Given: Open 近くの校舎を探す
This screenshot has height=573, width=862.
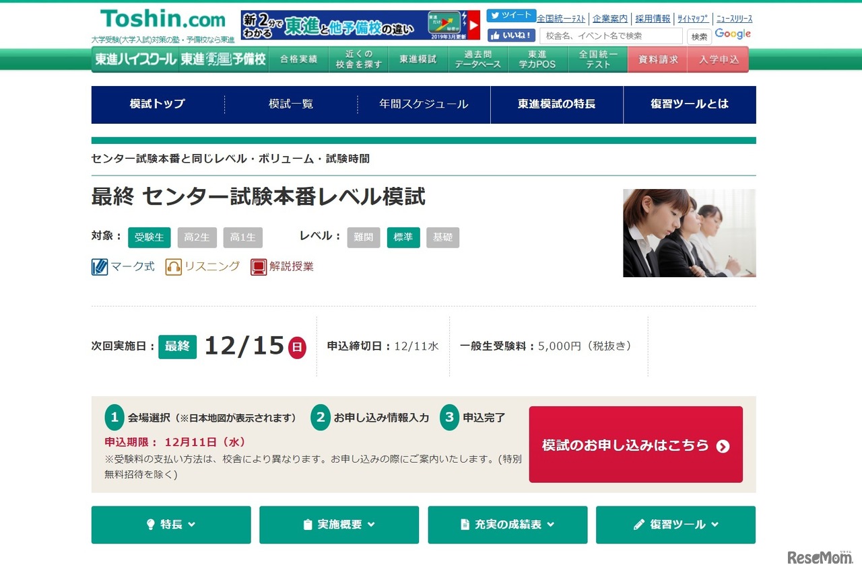Looking at the screenshot, I should click(358, 59).
